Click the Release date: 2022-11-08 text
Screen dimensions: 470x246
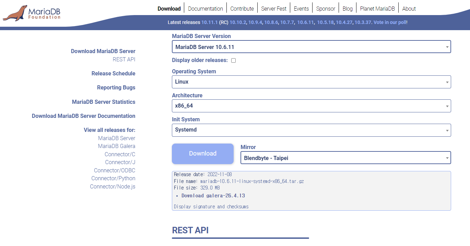click(203, 174)
